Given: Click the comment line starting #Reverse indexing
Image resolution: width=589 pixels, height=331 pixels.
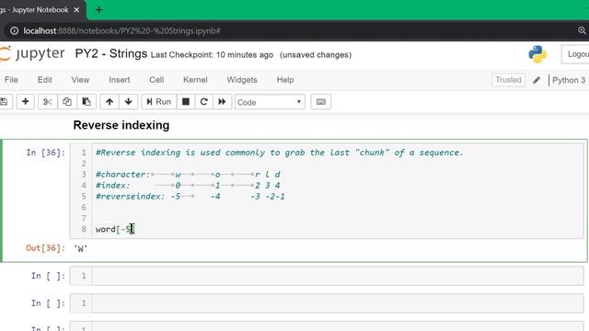Looking at the screenshot, I should pyautogui.click(x=280, y=153).
